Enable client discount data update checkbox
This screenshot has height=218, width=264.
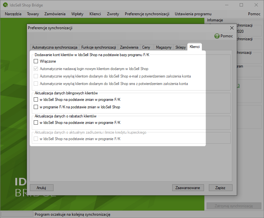pyautogui.click(x=36, y=123)
